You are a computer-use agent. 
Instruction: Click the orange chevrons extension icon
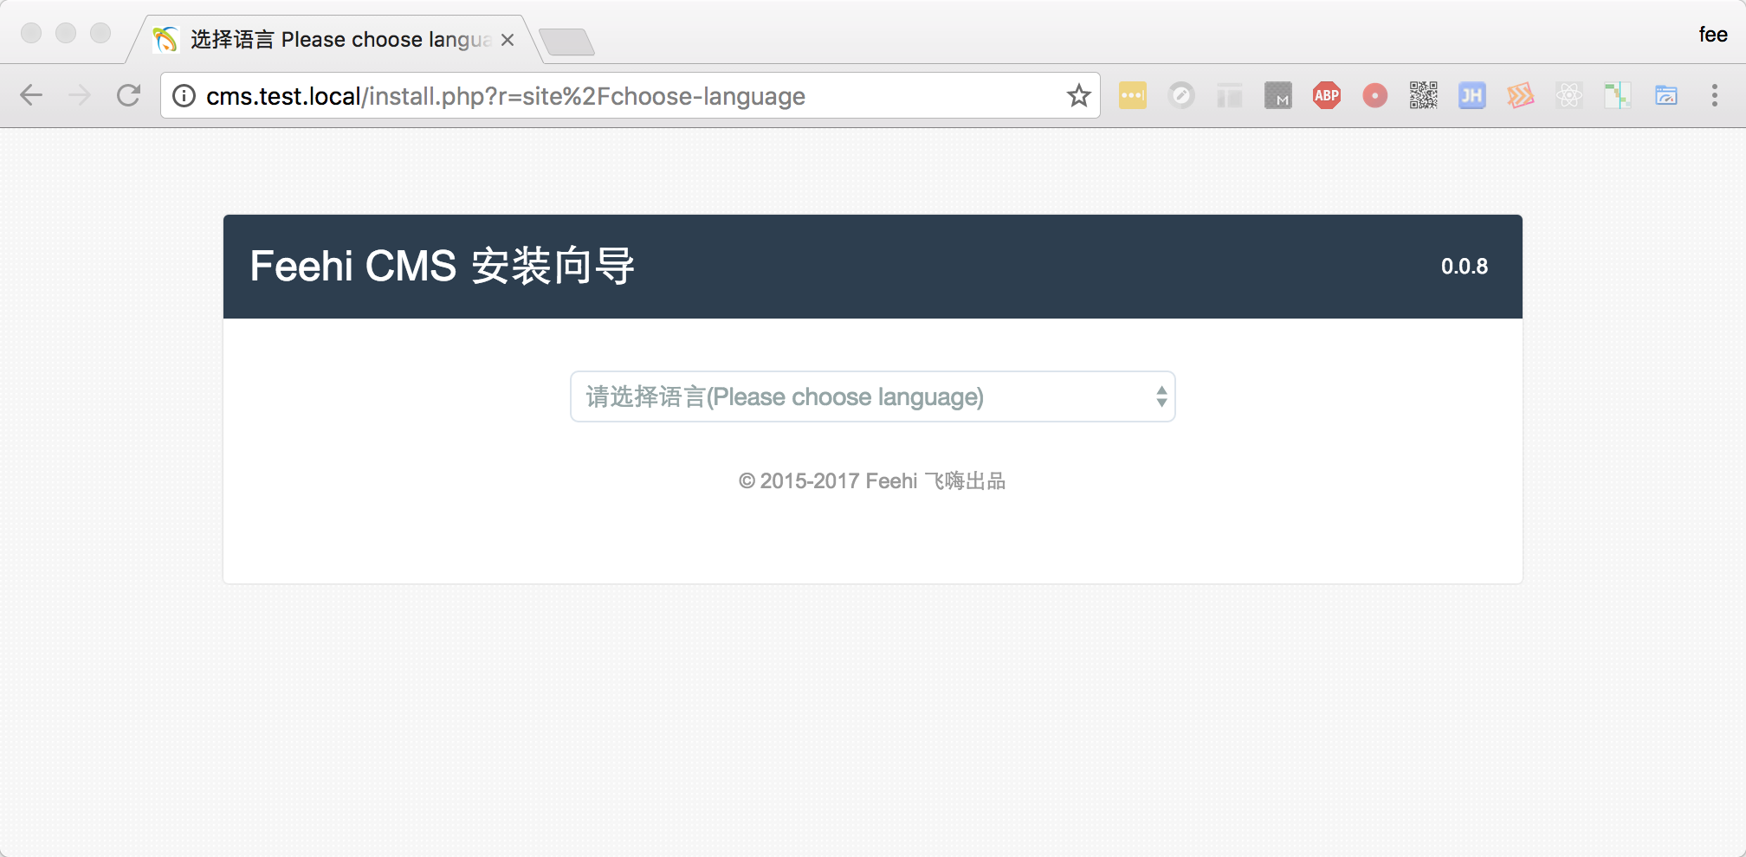click(x=1520, y=95)
